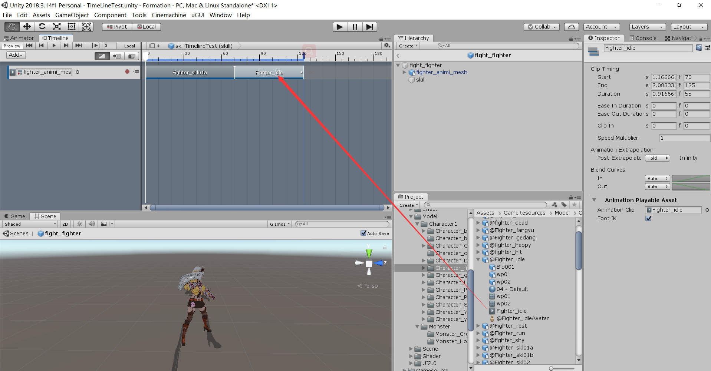Viewport: 711px width, 371px height.
Task: Open Blend Curves Out Auto dropdown
Action: coord(657,186)
